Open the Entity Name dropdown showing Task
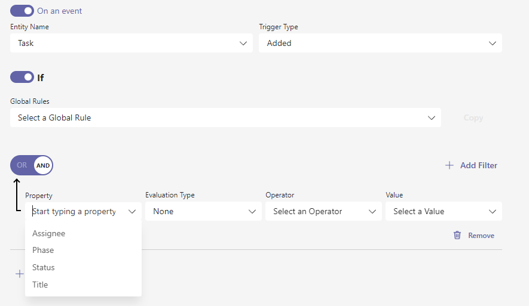The height and width of the screenshot is (306, 529). pyautogui.click(x=132, y=43)
